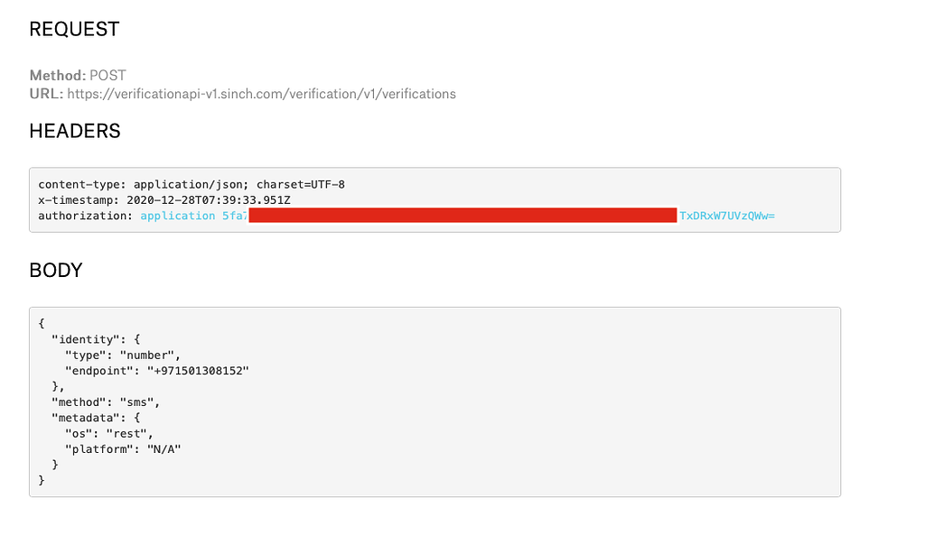Click the "type": "number" line

click(x=123, y=355)
